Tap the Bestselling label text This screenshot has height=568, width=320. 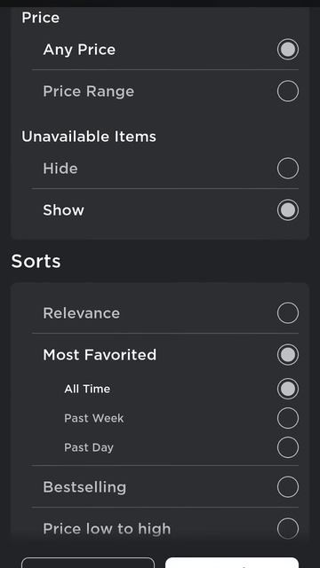point(84,487)
